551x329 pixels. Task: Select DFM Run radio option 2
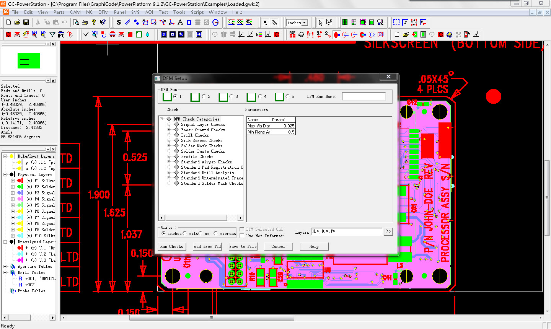[204, 96]
